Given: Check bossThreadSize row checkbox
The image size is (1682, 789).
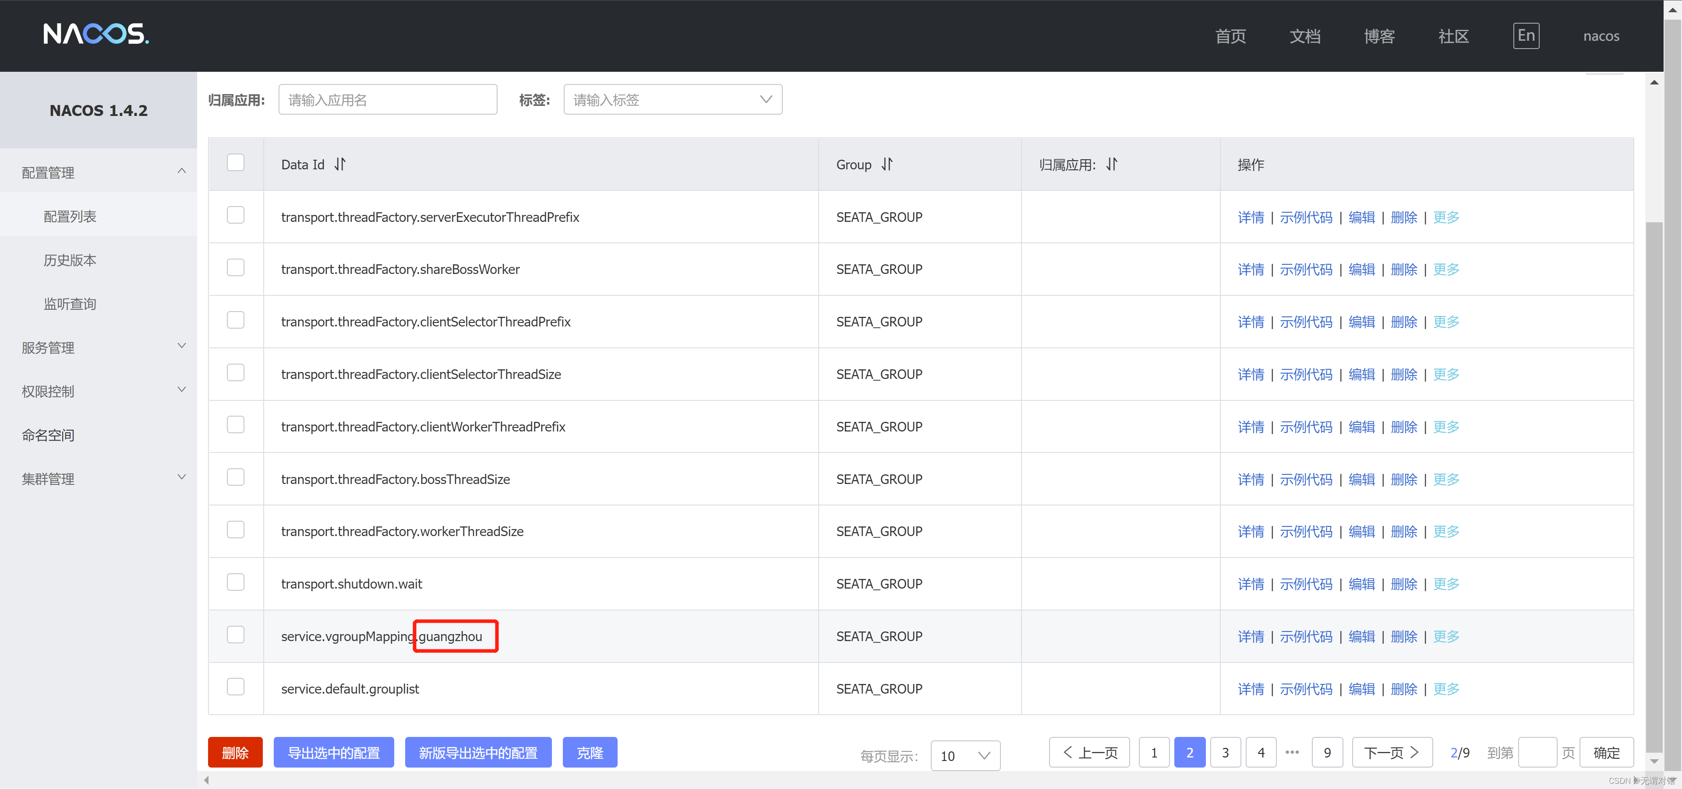Looking at the screenshot, I should click(x=236, y=477).
